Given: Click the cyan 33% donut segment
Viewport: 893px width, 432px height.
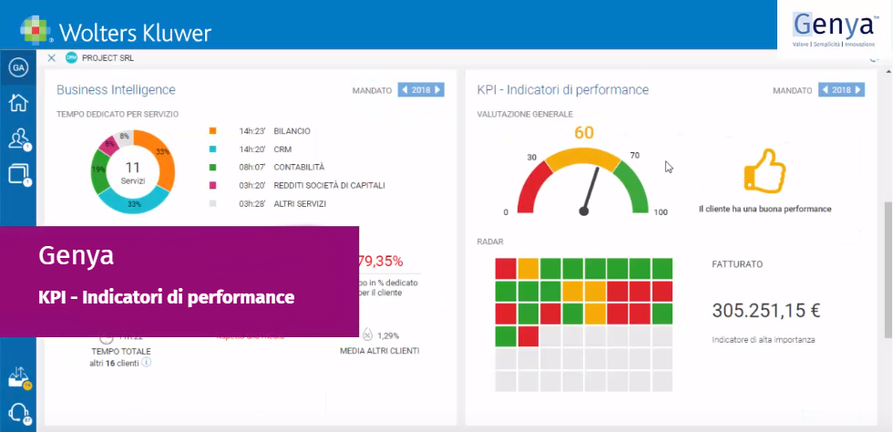Looking at the screenshot, I should tap(135, 202).
